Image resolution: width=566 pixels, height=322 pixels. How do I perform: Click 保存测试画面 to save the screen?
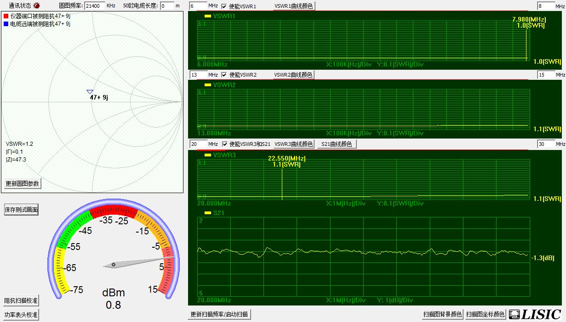pyautogui.click(x=21, y=210)
